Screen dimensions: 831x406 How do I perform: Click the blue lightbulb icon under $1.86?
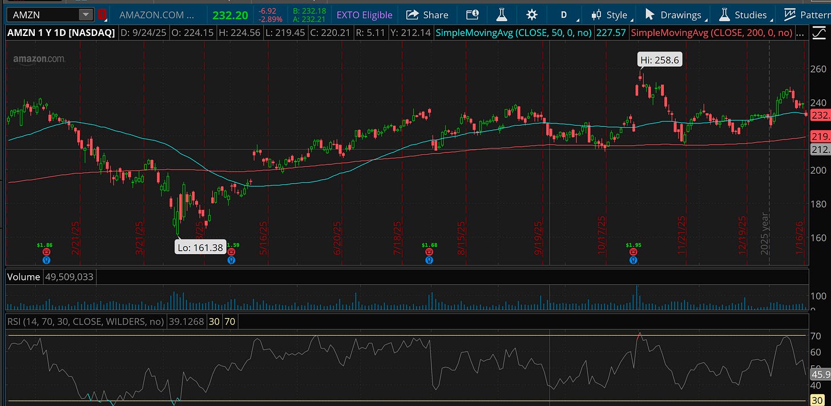point(46,260)
